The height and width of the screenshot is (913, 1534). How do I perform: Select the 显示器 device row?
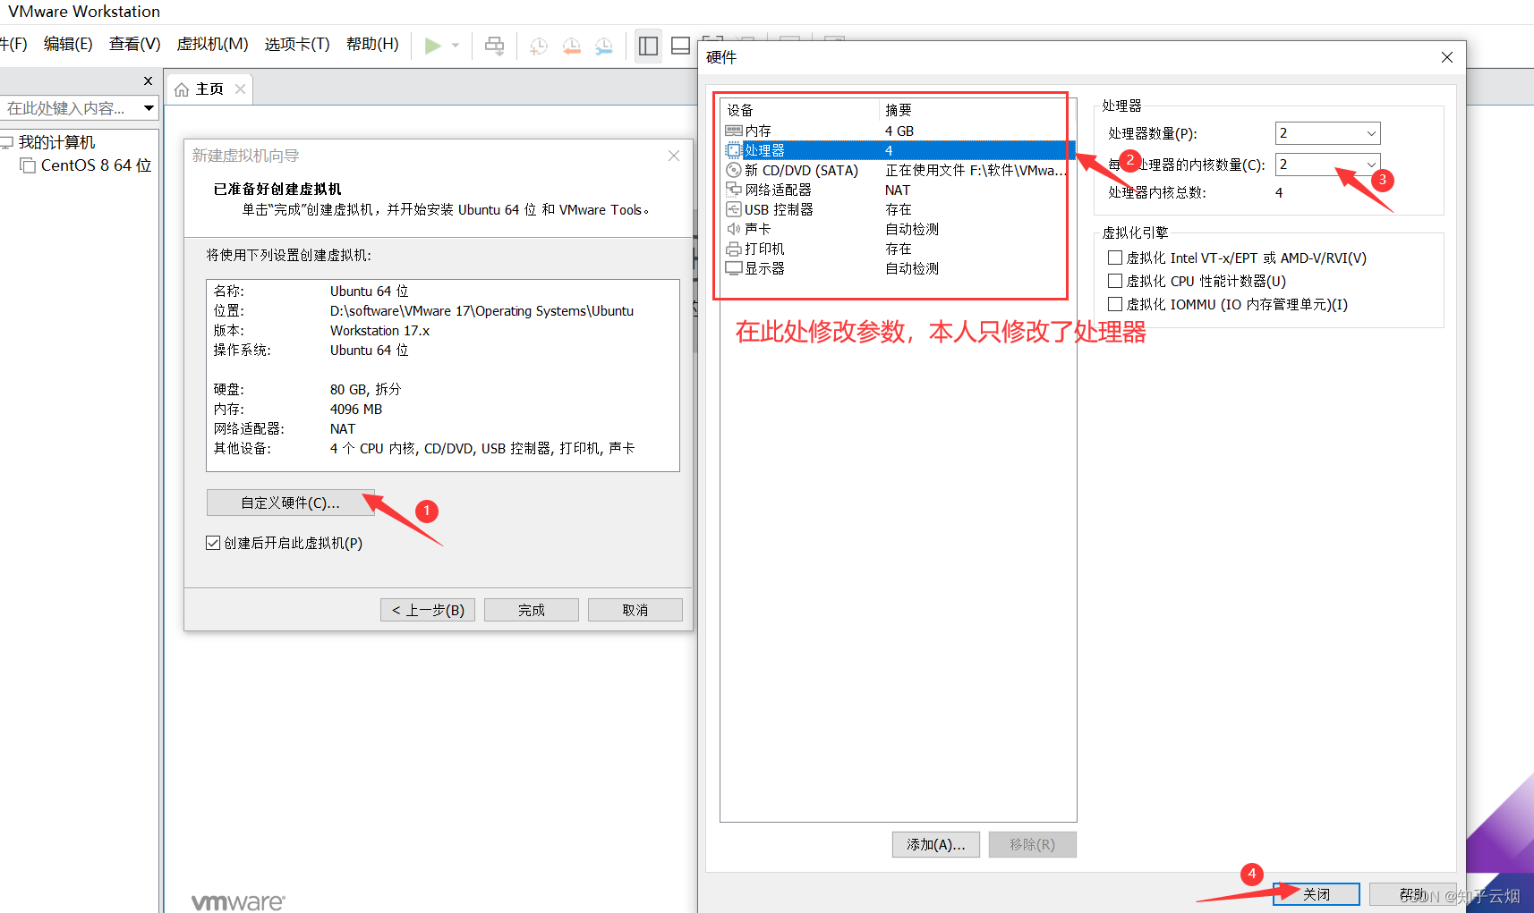(x=898, y=268)
